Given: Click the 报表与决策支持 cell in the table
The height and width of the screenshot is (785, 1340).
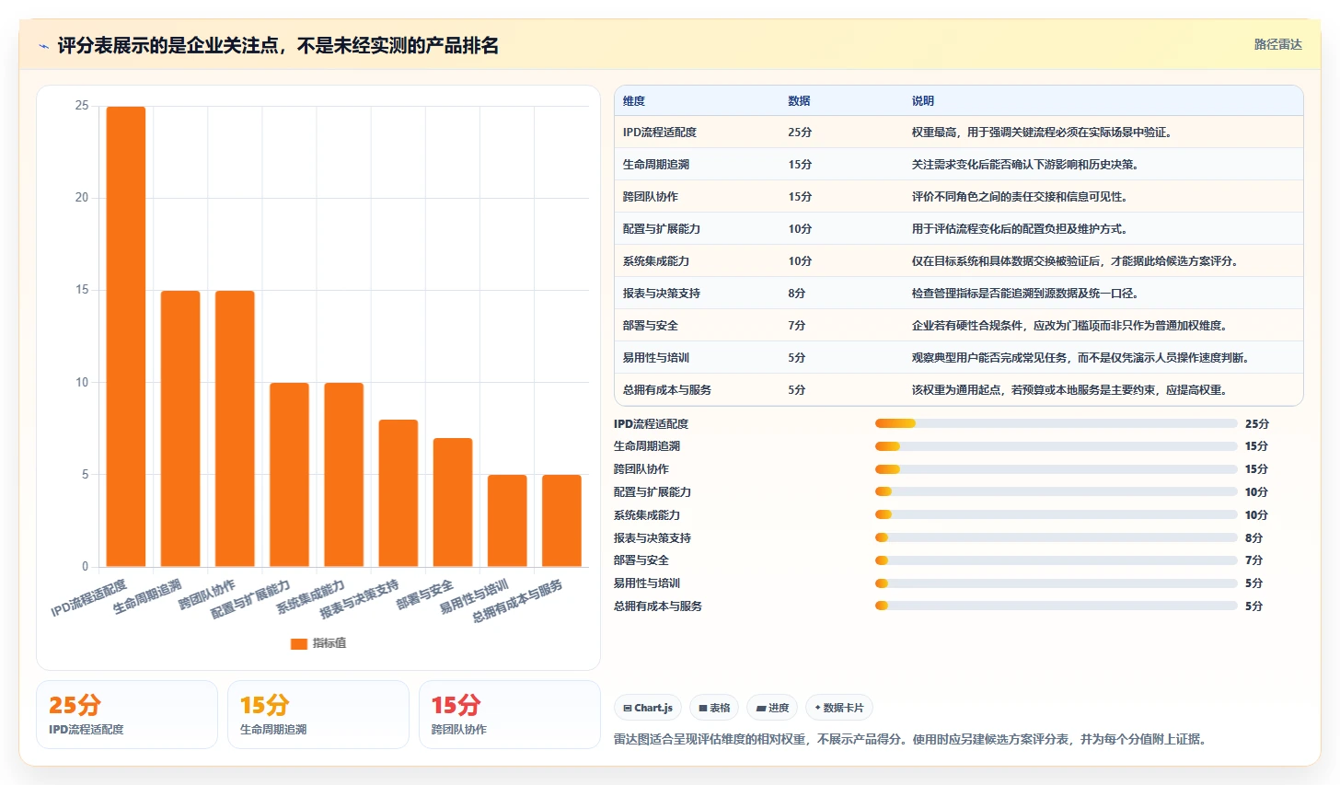Looking at the screenshot, I should tap(661, 294).
